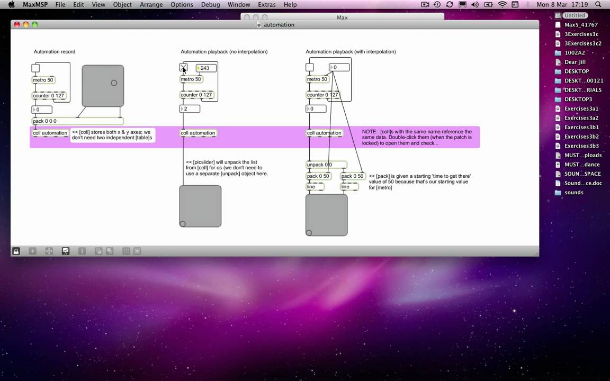Click the left pack 0 50 object

pos(318,176)
